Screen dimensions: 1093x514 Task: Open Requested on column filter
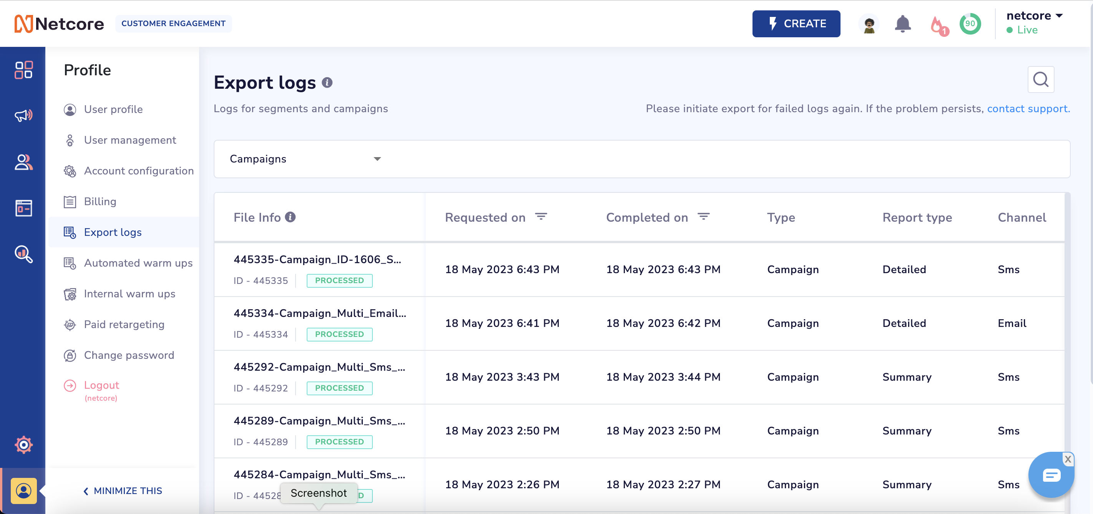(541, 217)
